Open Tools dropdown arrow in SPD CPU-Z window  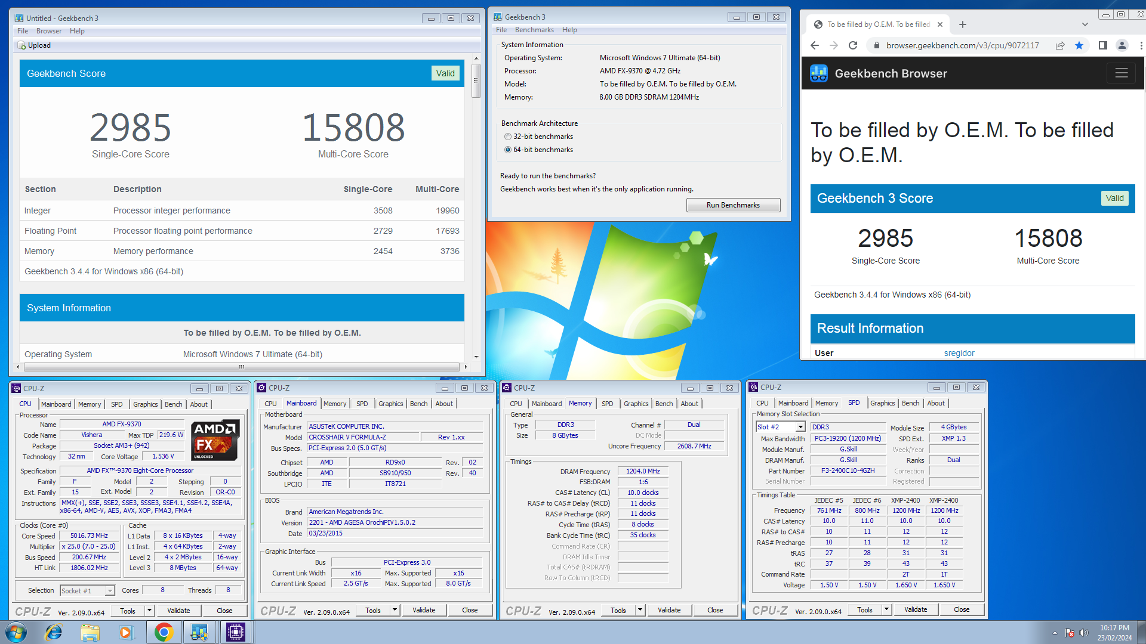click(887, 609)
